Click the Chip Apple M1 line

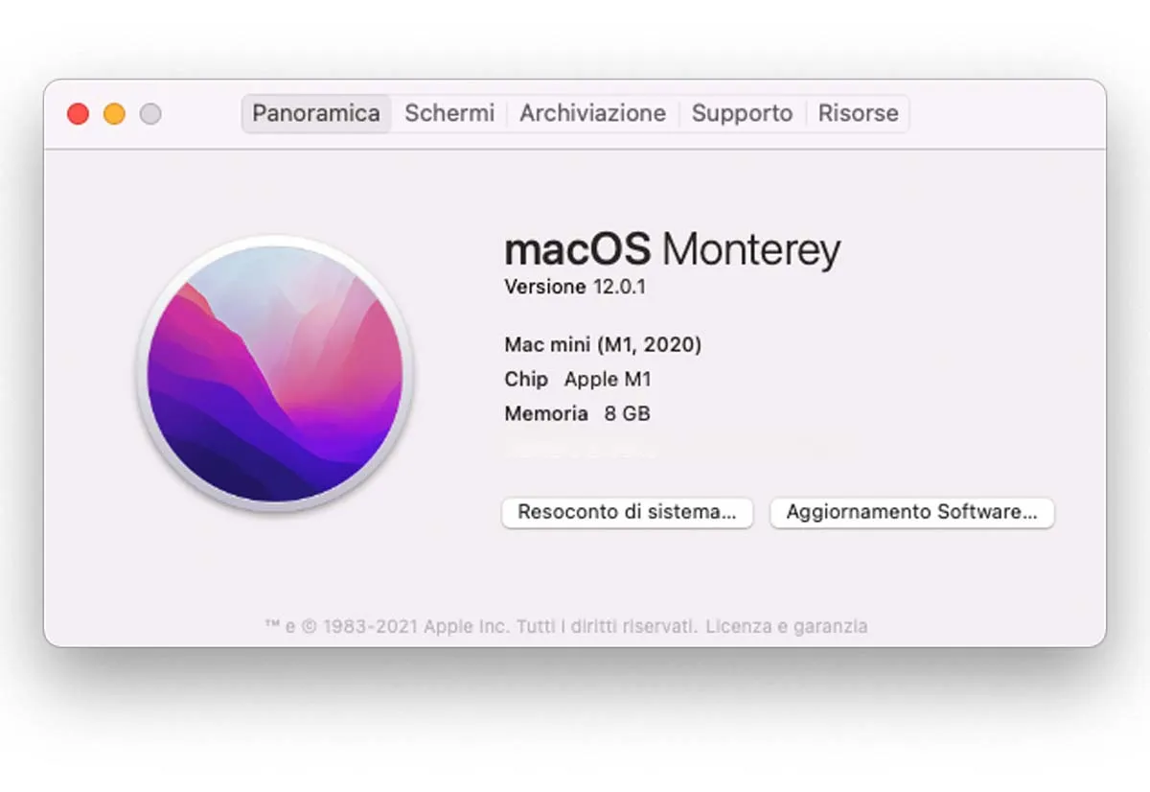click(x=578, y=379)
